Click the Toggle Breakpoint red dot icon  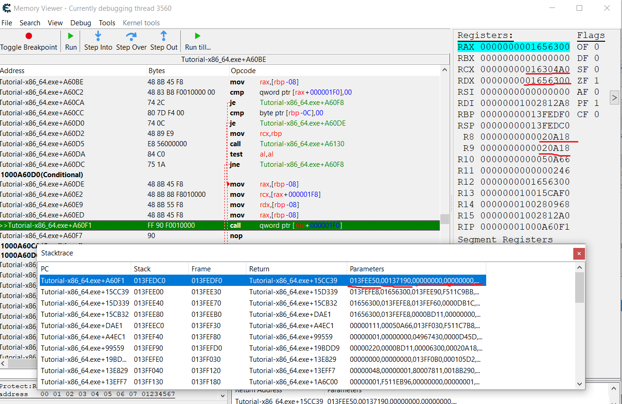[29, 36]
